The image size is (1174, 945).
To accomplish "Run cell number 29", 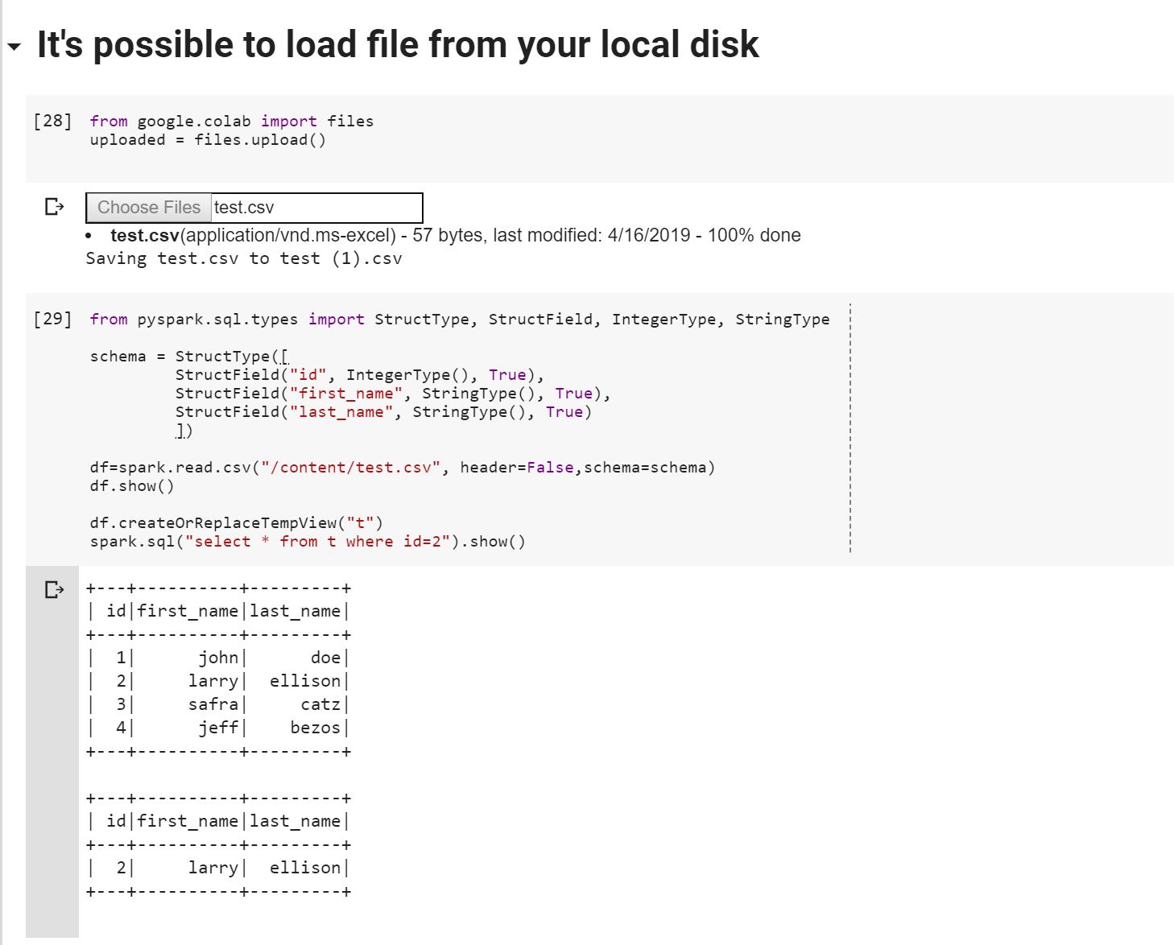I will click(x=52, y=319).
